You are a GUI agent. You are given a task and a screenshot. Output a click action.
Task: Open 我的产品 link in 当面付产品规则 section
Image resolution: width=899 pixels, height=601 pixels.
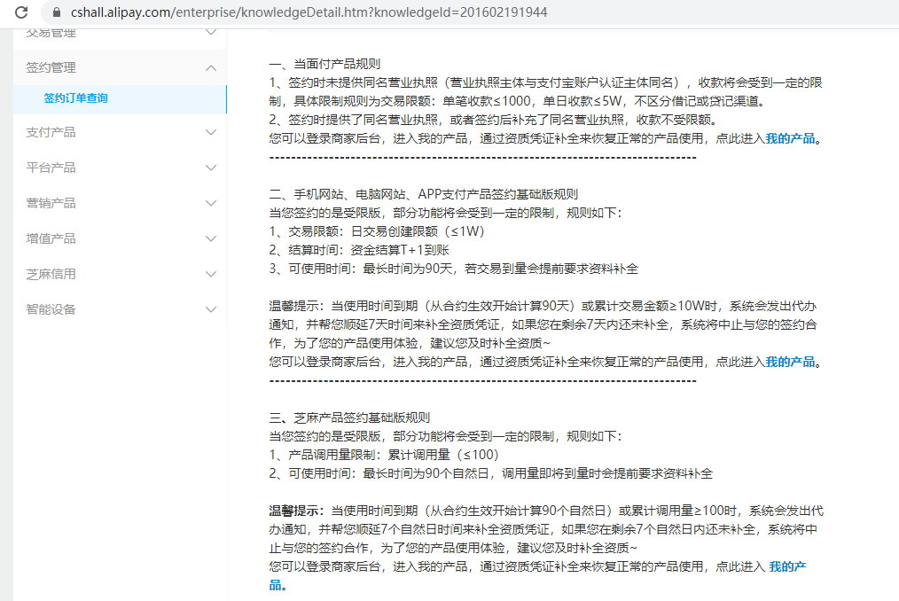[790, 138]
